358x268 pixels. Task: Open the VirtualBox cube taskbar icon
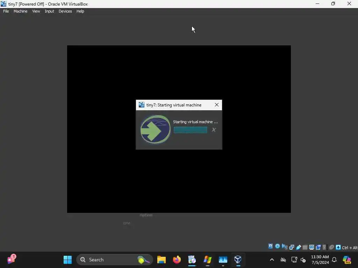coord(238,260)
